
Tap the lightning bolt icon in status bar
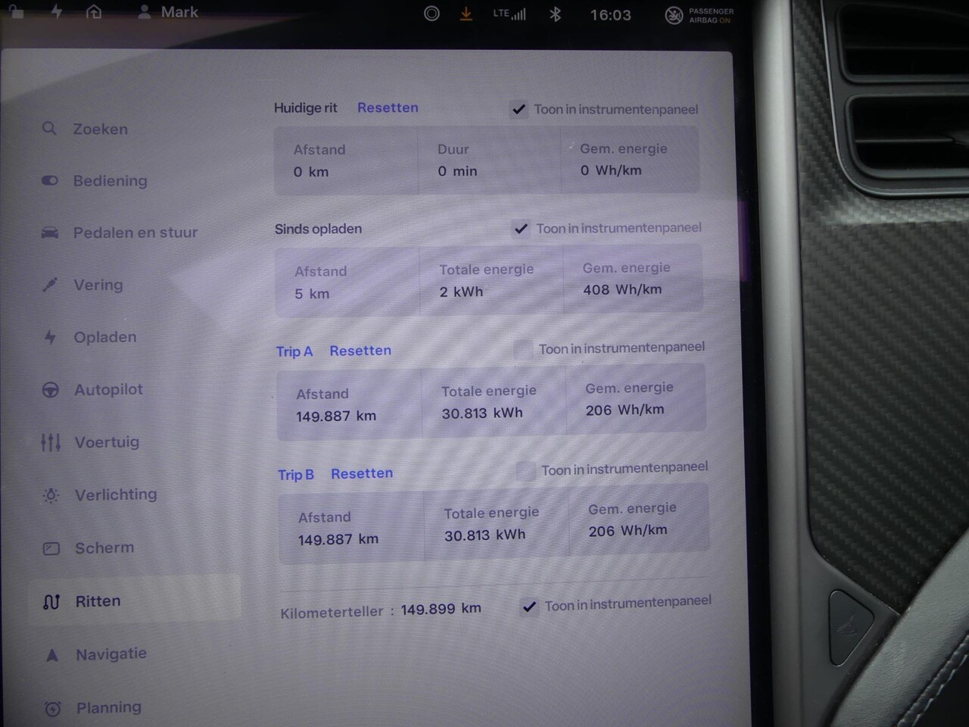coord(57,11)
